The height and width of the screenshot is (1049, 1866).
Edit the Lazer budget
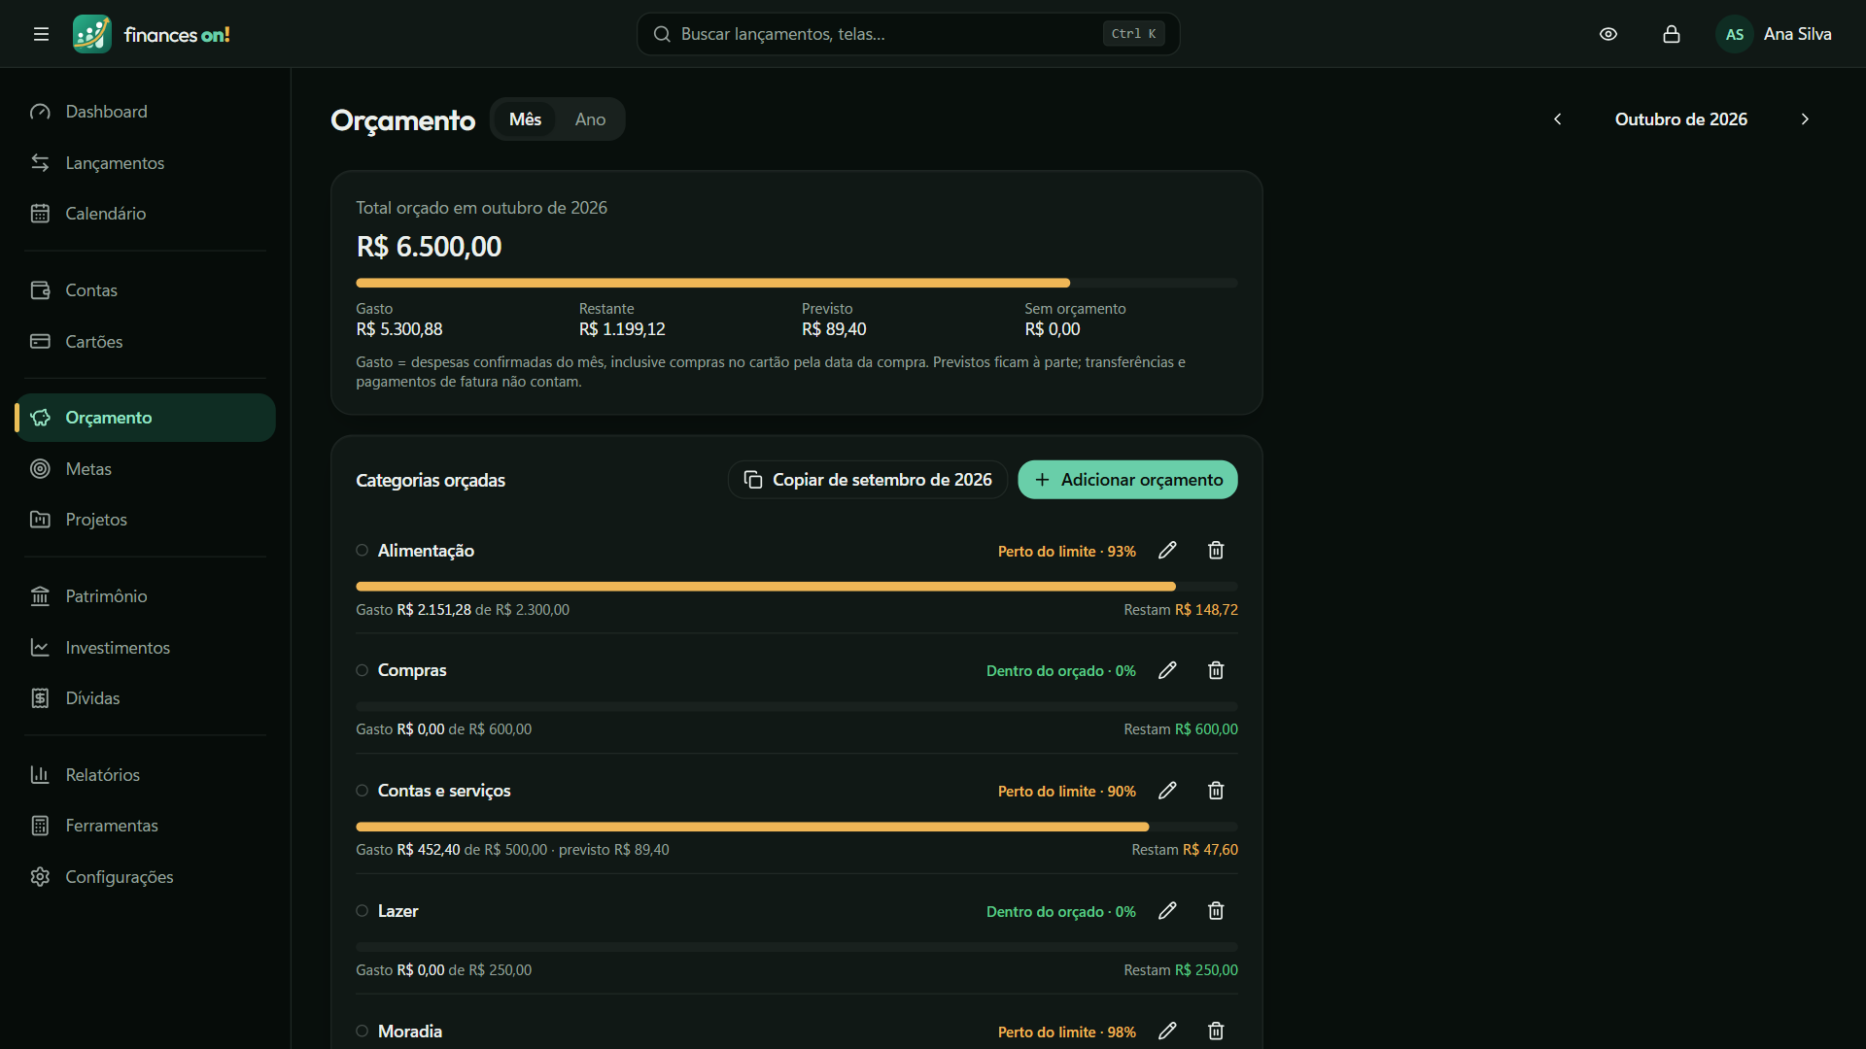(x=1167, y=911)
